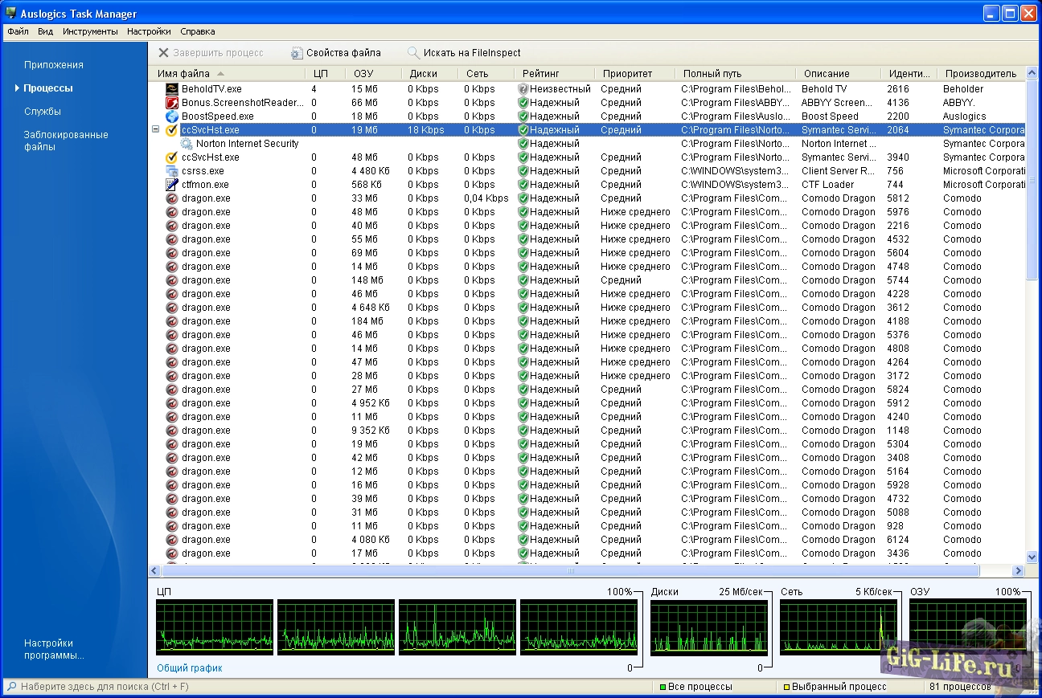Screen dimensions: 1042x698
Task: Sort by file name column header
Action: (184, 74)
